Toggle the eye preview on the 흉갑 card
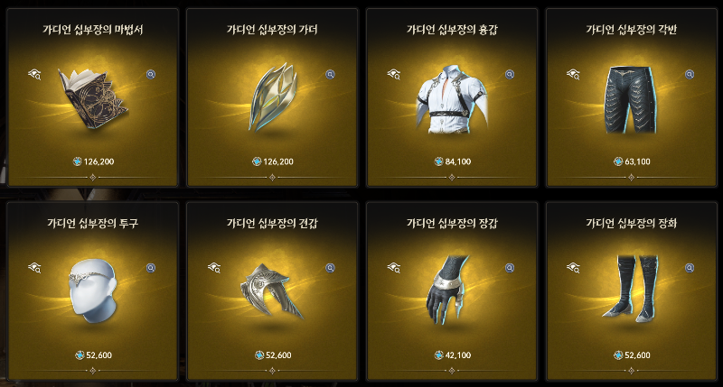This screenshot has height=387, width=723. 393,74
